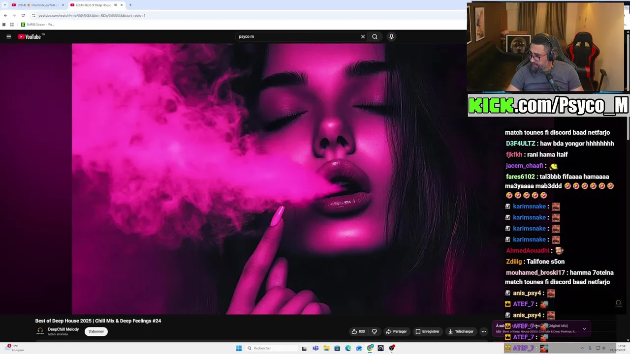The width and height of the screenshot is (630, 354).
Task: Open the more actions three-dot menu
Action: (483, 331)
